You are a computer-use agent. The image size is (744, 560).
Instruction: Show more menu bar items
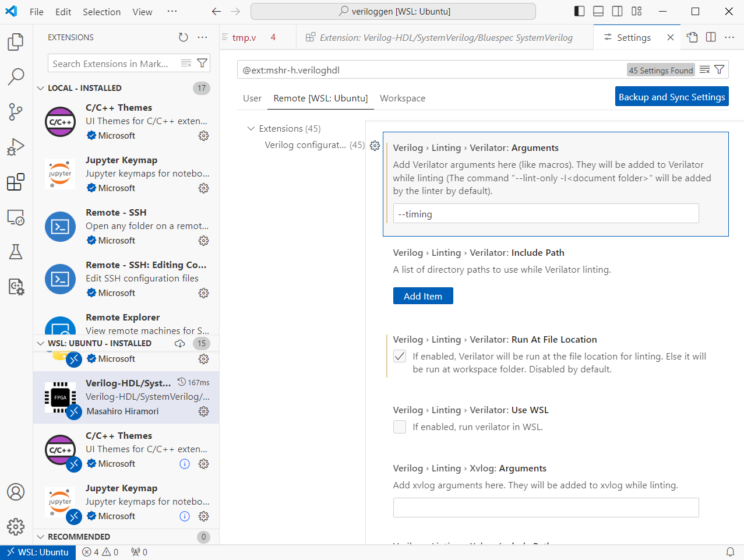172,12
